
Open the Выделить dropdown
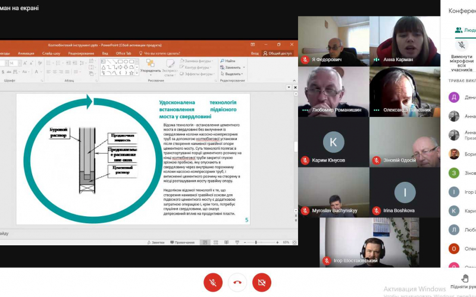[231, 74]
